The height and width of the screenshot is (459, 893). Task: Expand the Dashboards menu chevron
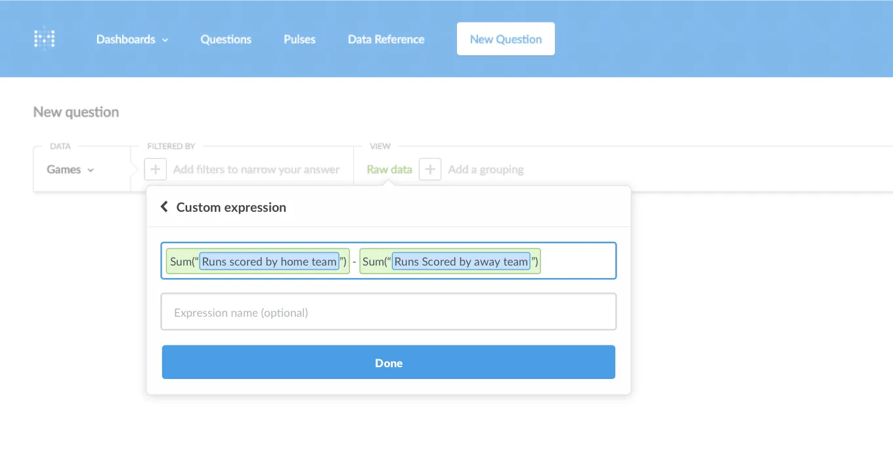coord(165,40)
